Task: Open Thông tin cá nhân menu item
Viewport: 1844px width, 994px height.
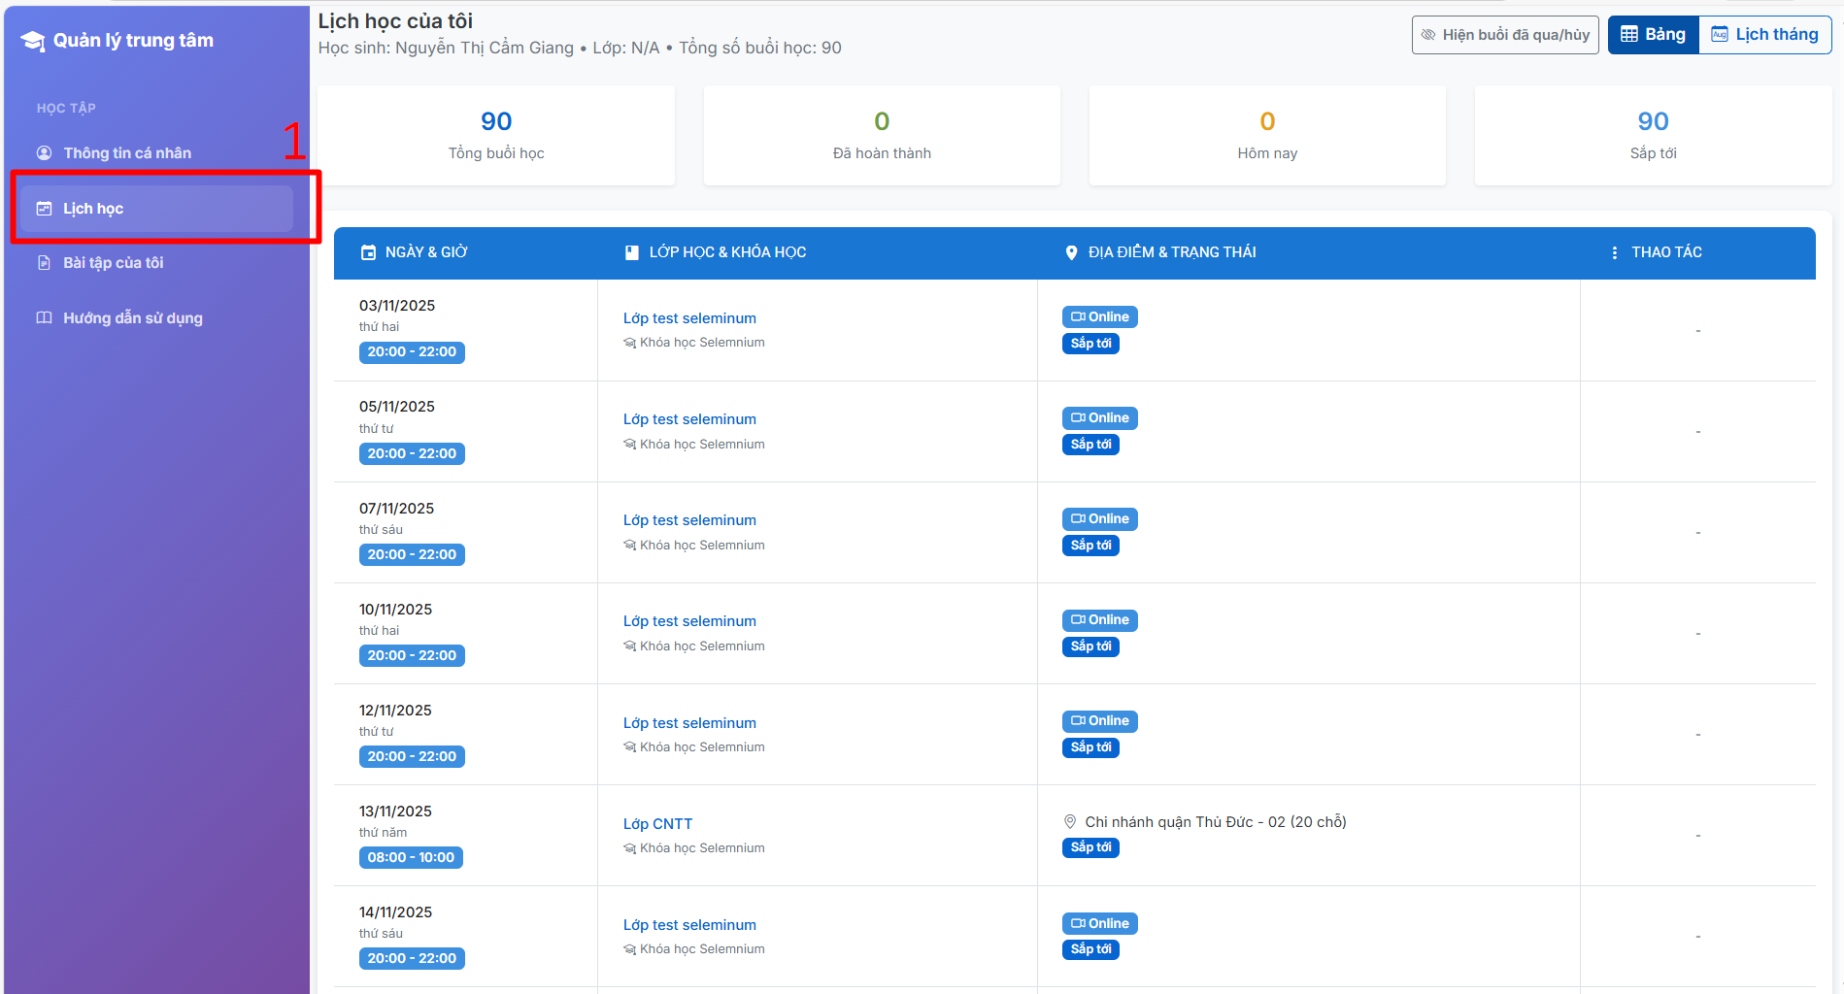Action: coord(127,153)
